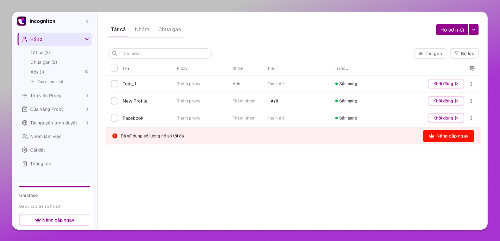
Task: Click Thêm nhóm in New Profile row
Action: coord(244,101)
